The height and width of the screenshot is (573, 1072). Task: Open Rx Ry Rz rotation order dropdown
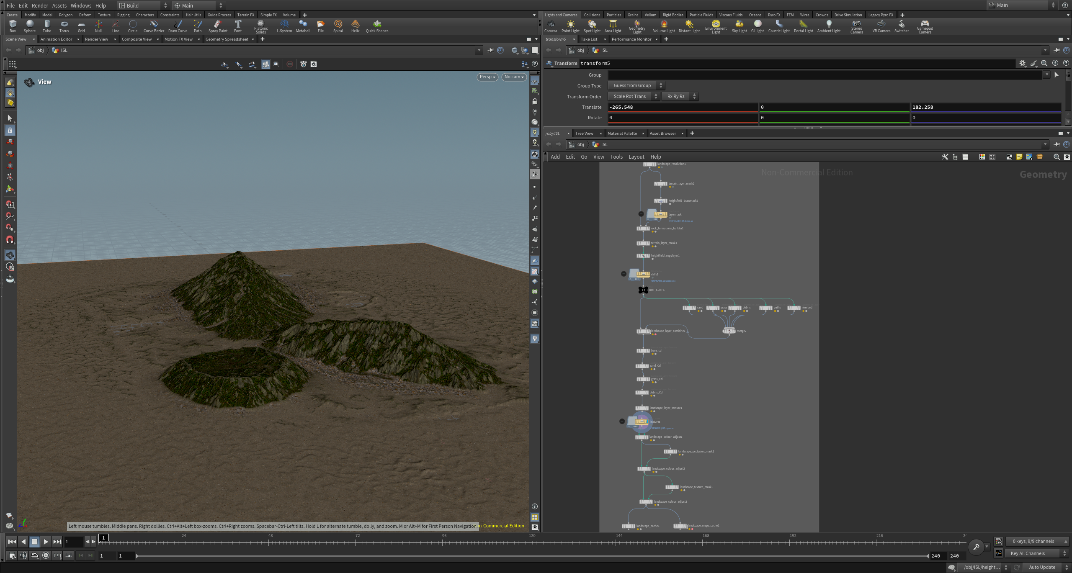coord(680,96)
